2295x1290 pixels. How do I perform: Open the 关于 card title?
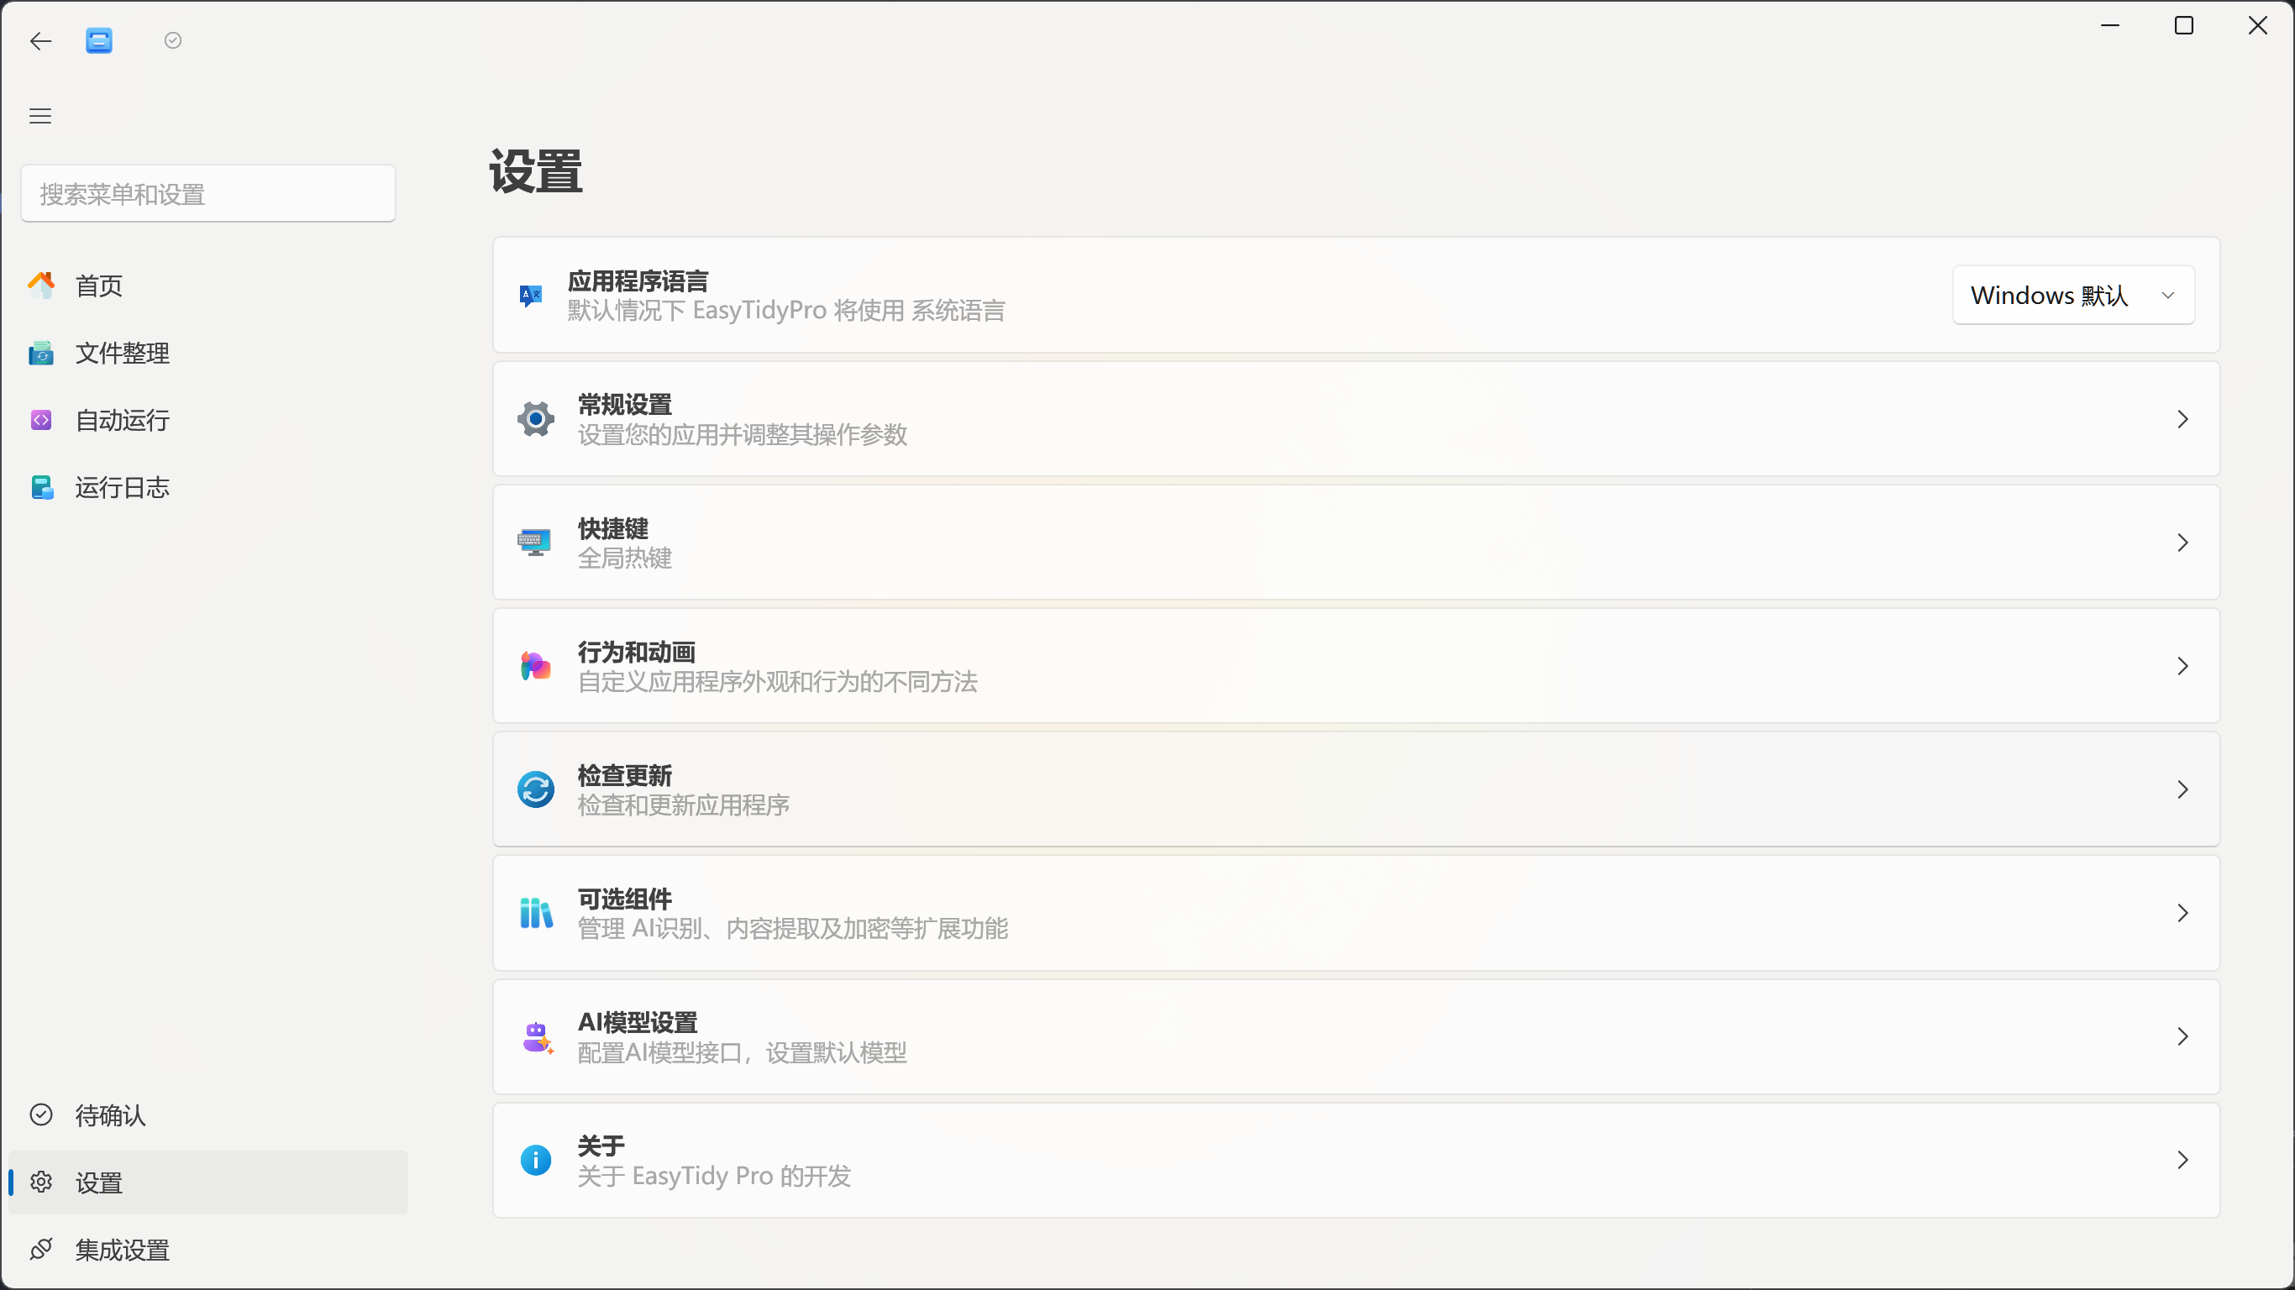[x=601, y=1146]
